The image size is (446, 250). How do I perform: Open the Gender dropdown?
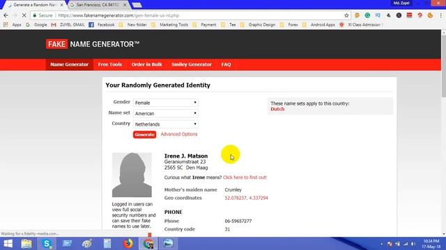tap(166, 103)
